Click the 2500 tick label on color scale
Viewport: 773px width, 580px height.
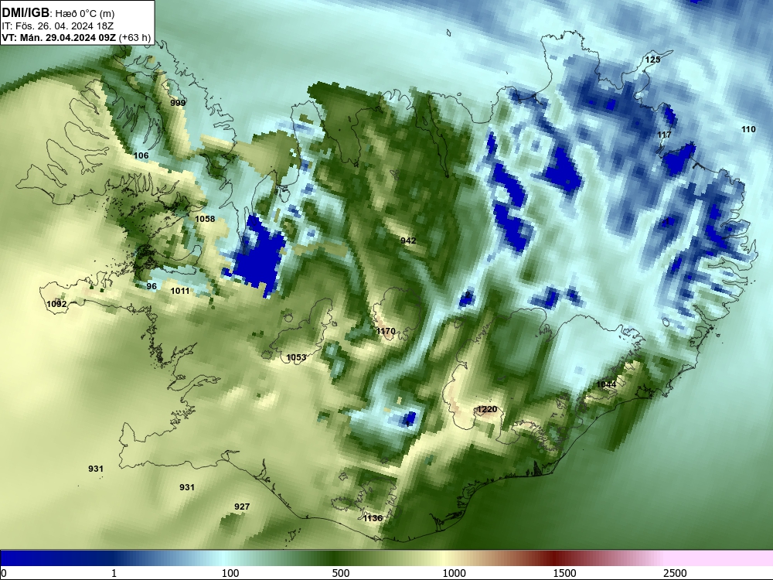point(675,572)
